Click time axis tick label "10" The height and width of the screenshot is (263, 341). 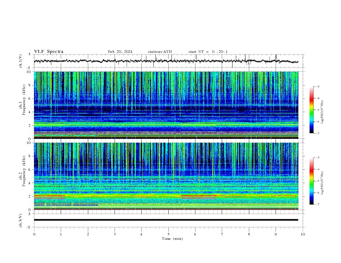pos(303,234)
